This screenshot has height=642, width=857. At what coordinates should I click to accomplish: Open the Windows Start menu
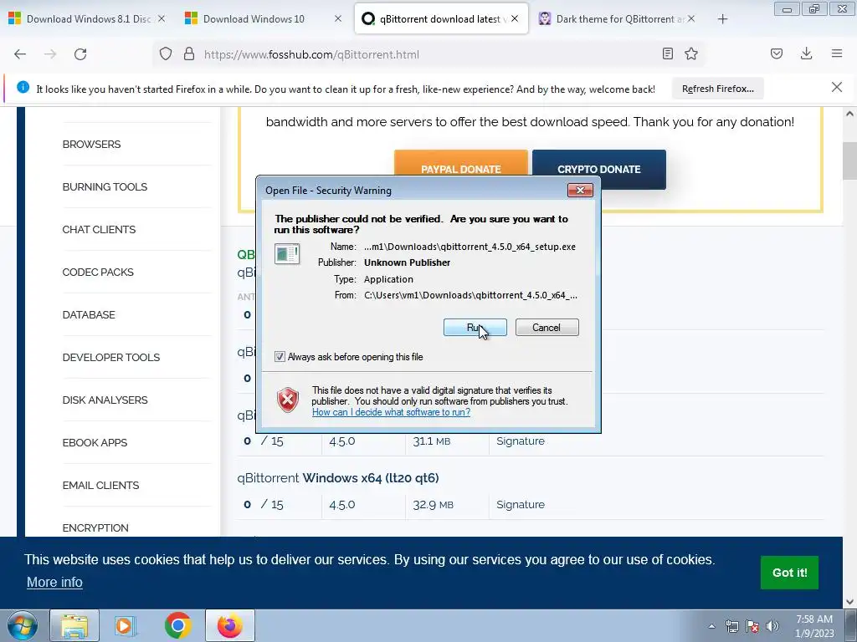click(23, 625)
